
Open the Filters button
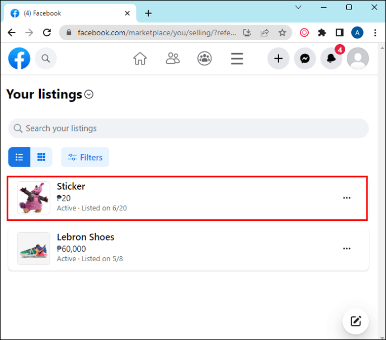pos(85,157)
